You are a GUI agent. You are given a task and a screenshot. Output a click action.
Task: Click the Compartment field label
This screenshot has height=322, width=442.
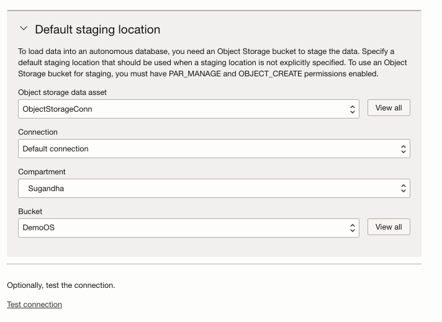point(42,172)
